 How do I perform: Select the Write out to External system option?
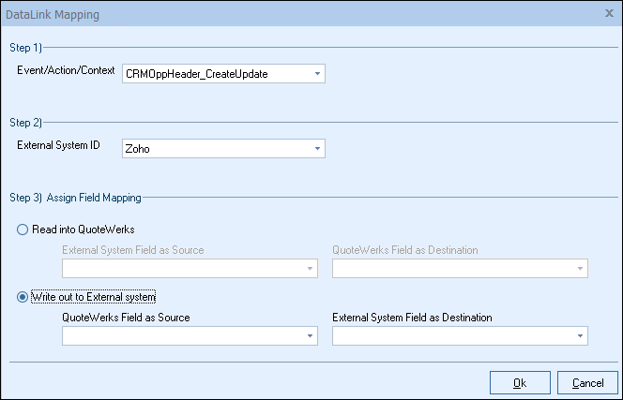(23, 297)
